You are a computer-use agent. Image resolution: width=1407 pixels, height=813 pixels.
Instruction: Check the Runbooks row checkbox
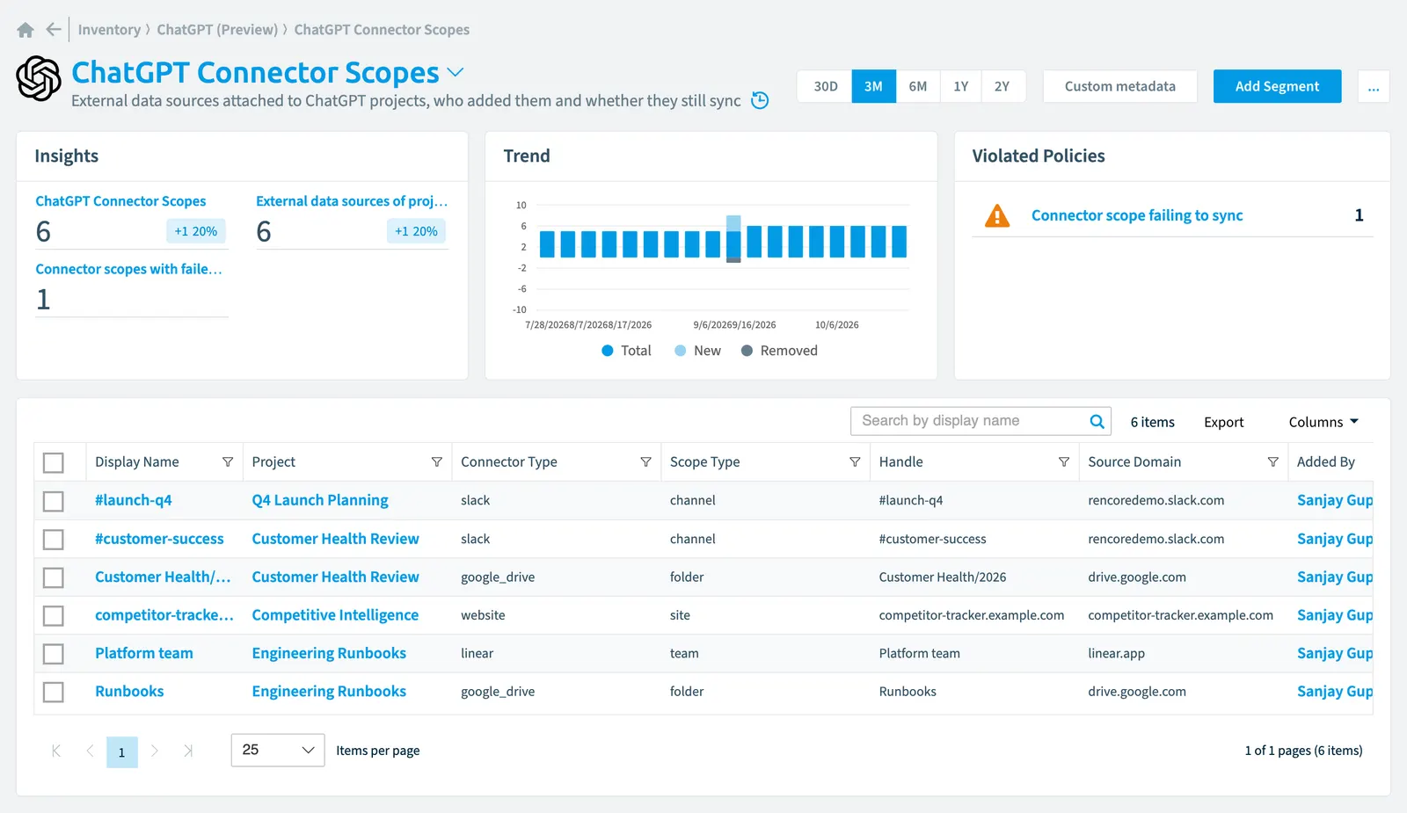(54, 693)
